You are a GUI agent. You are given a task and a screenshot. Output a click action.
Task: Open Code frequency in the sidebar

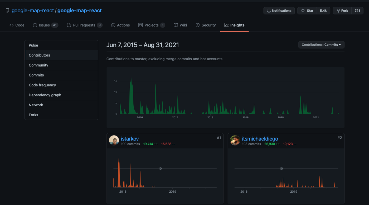tap(61, 85)
